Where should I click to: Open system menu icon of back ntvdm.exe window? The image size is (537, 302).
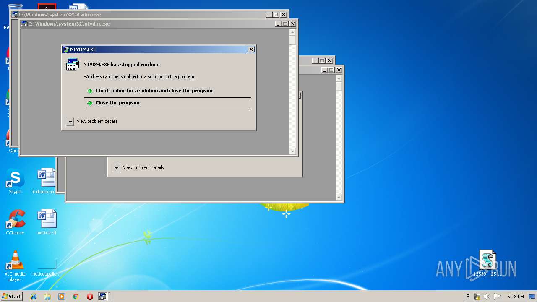point(15,15)
